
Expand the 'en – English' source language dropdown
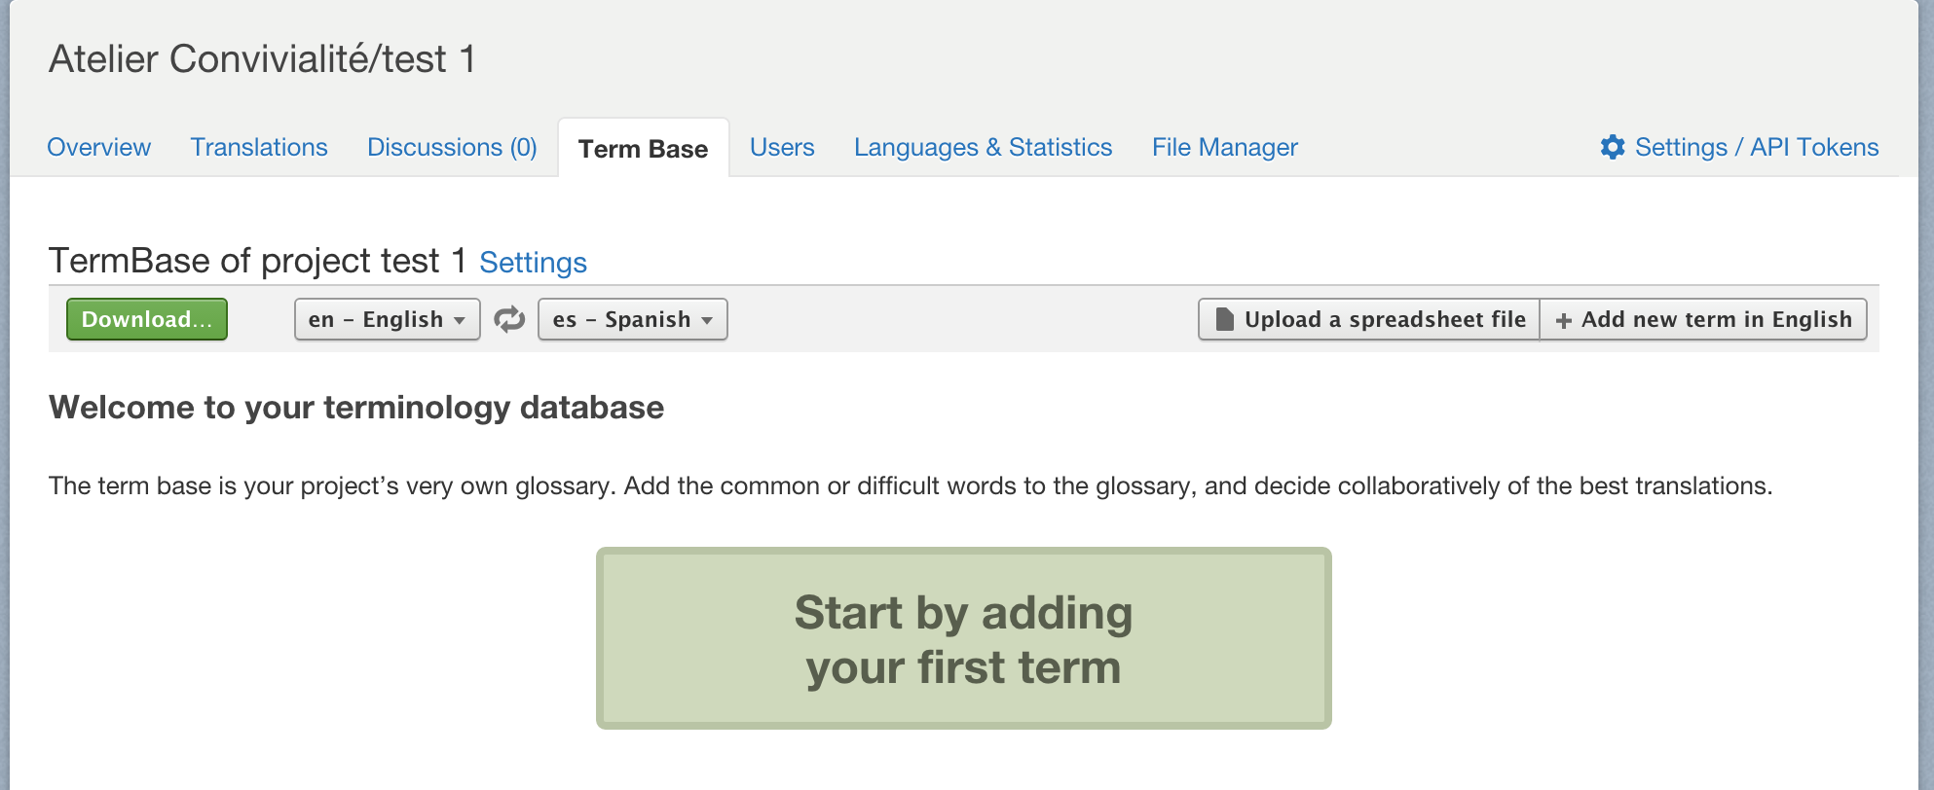click(387, 319)
